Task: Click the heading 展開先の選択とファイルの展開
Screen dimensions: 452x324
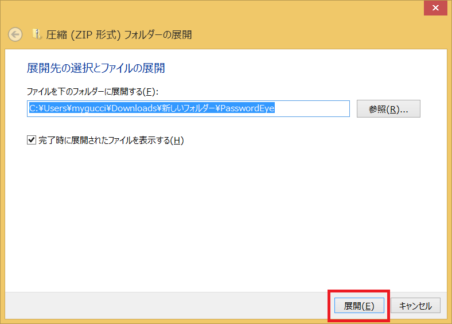Action: tap(96, 68)
